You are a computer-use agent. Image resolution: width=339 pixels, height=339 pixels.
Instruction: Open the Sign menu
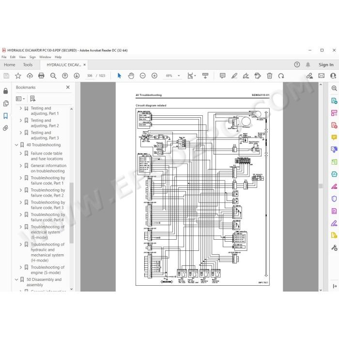(x=32, y=57)
